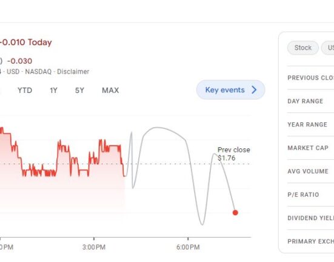Viewport: 334px width, 262px height.
Task: Open the Key events chevron arrow
Action: click(254, 90)
